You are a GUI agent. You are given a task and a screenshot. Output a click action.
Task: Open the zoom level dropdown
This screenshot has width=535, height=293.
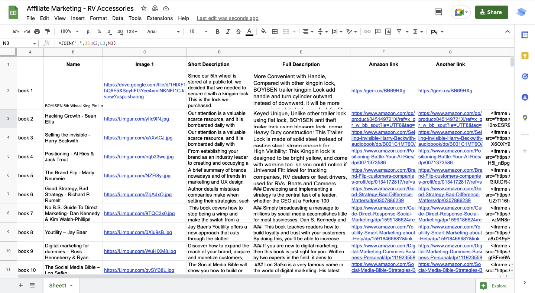(x=69, y=32)
